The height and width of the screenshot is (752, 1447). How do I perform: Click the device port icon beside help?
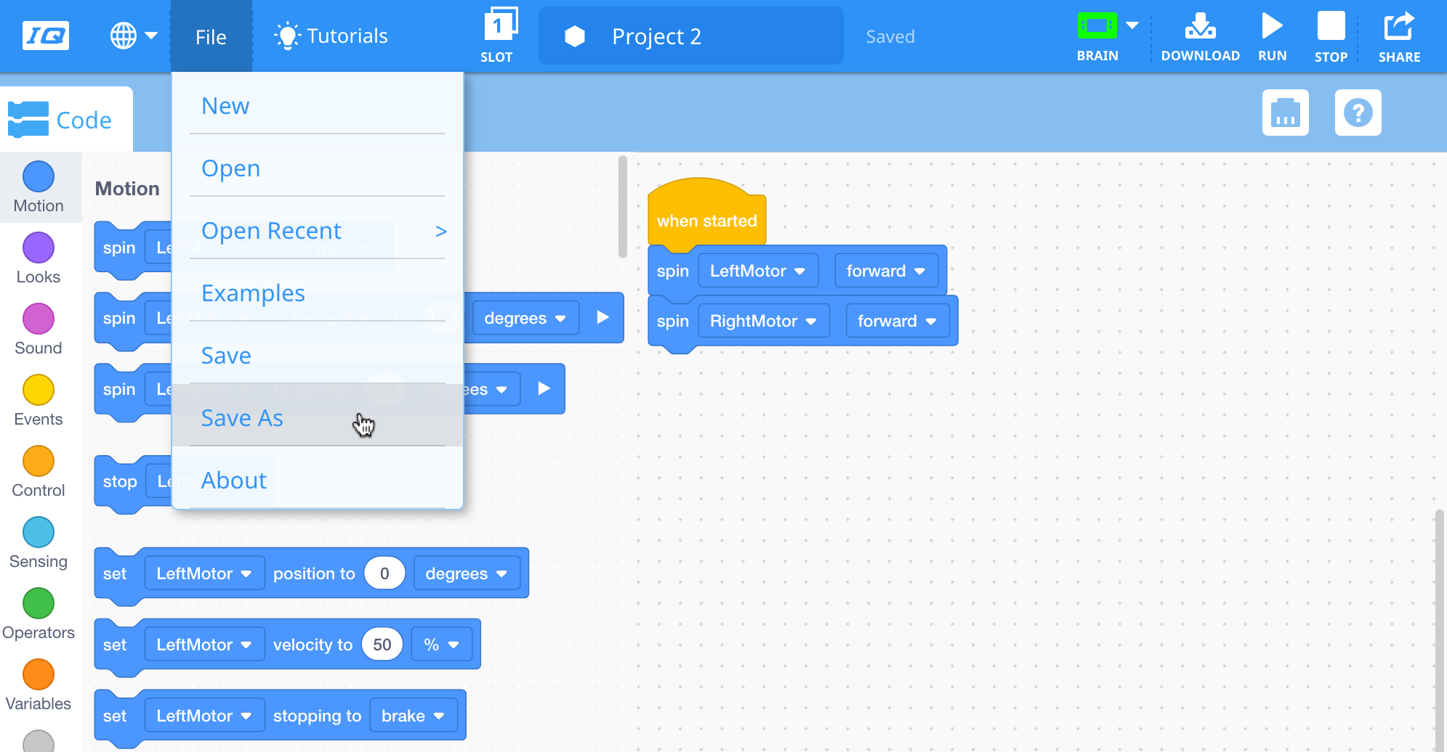(x=1286, y=113)
